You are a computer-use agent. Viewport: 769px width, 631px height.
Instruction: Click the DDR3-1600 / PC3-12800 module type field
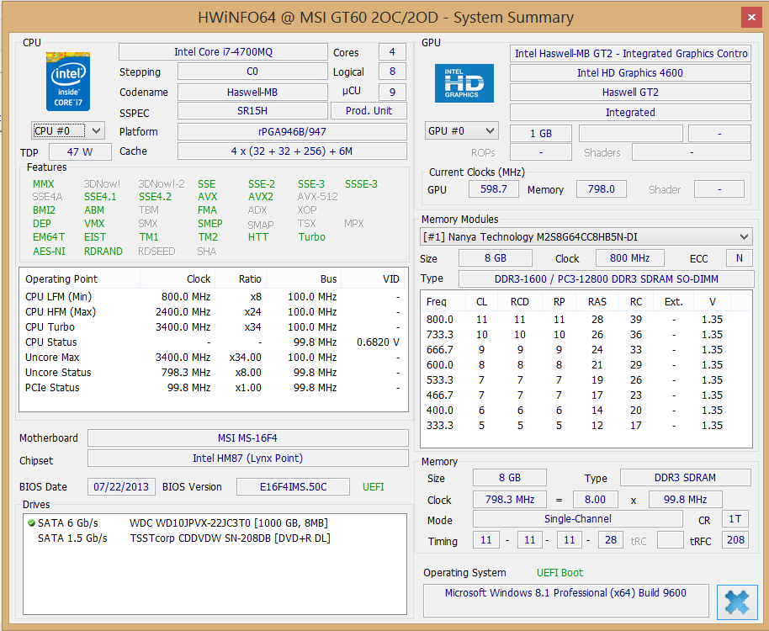(x=606, y=279)
